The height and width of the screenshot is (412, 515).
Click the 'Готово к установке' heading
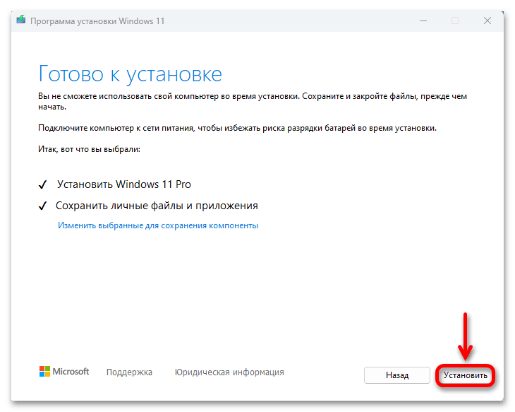click(130, 74)
